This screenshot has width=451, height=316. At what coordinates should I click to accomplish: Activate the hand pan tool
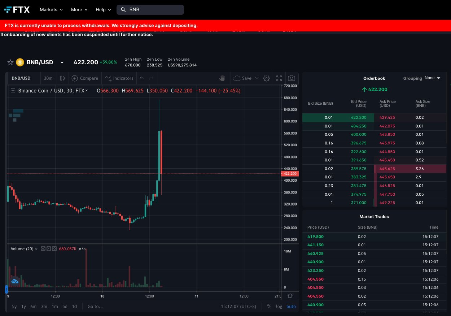click(x=222, y=78)
